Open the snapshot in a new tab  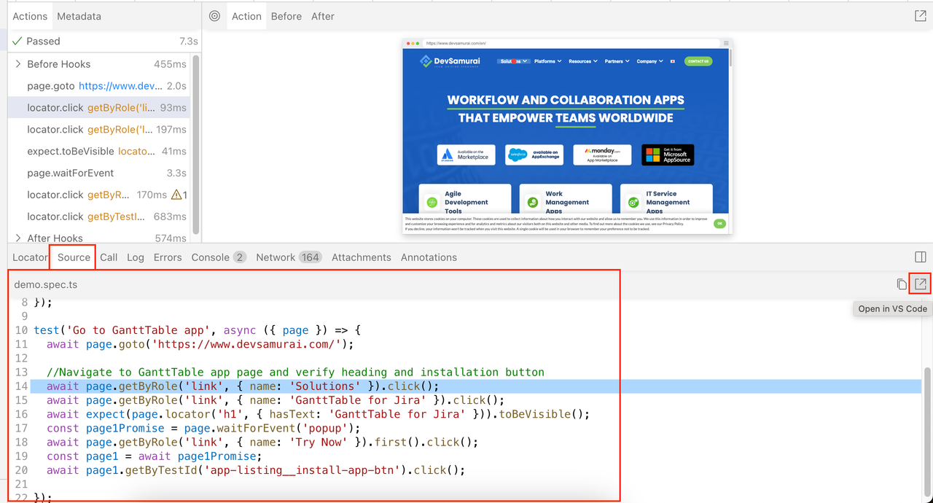pyautogui.click(x=921, y=16)
